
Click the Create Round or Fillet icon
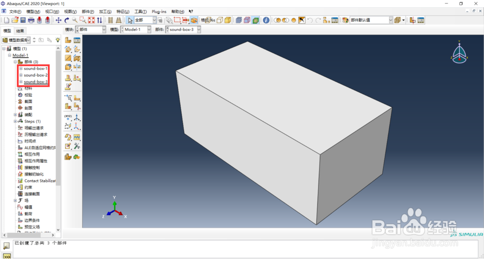(68, 67)
